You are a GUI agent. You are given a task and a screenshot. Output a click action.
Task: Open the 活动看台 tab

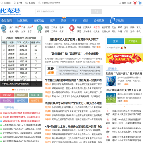point(112,68)
